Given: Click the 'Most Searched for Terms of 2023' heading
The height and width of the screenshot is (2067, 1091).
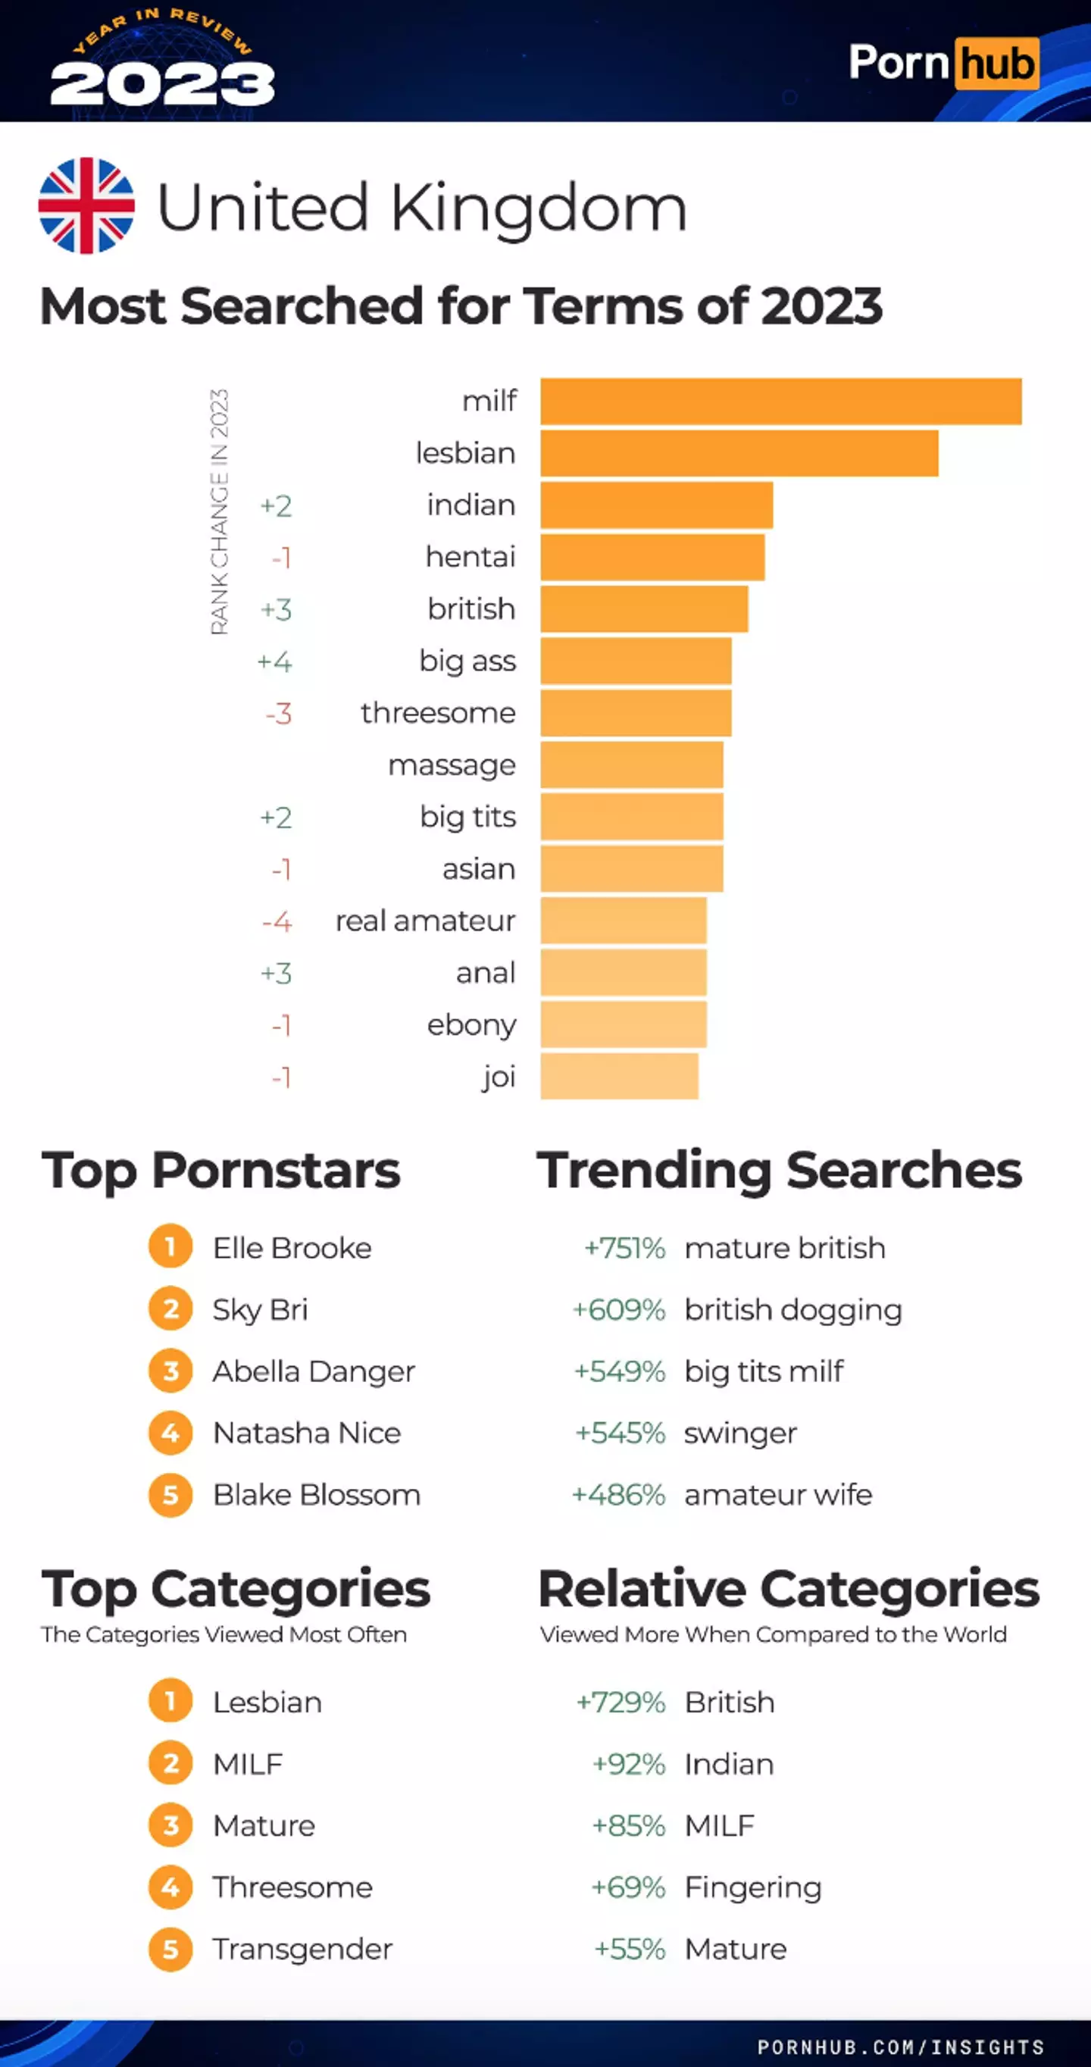Looking at the screenshot, I should [x=461, y=305].
